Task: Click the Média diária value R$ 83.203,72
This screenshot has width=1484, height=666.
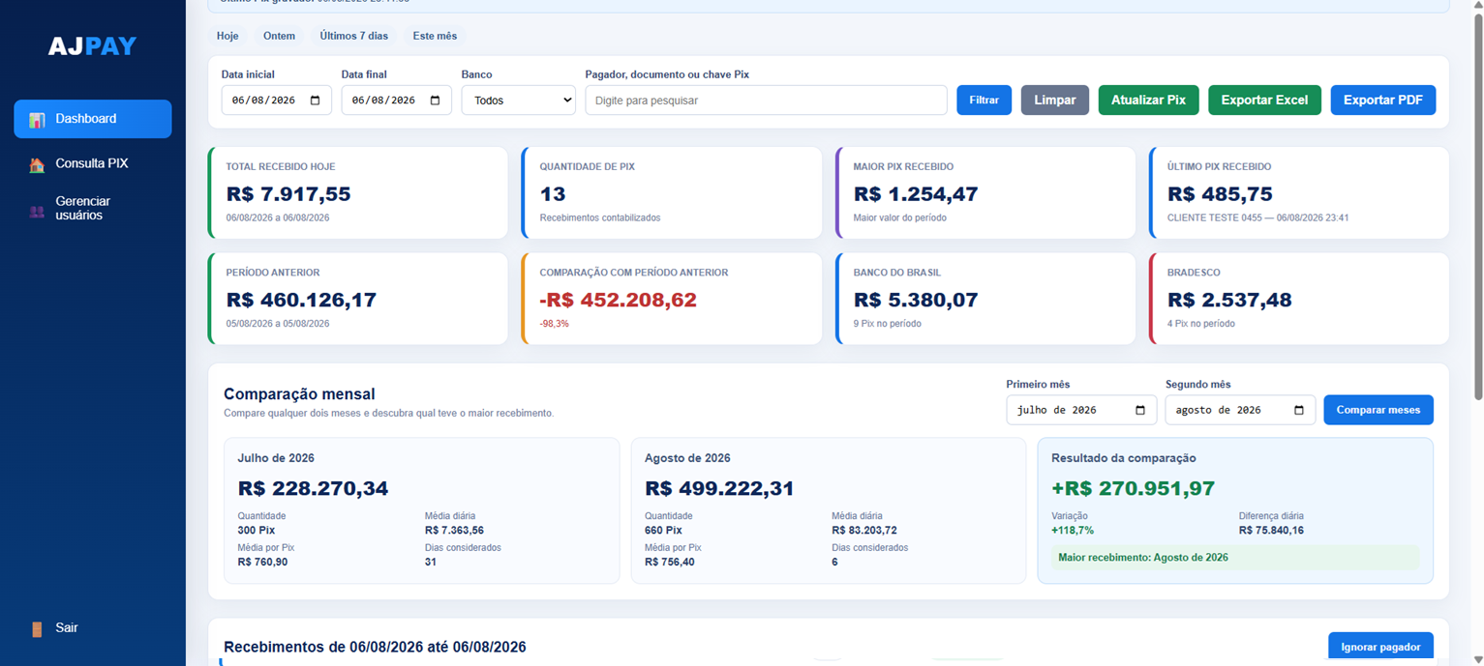Action: 863,531
